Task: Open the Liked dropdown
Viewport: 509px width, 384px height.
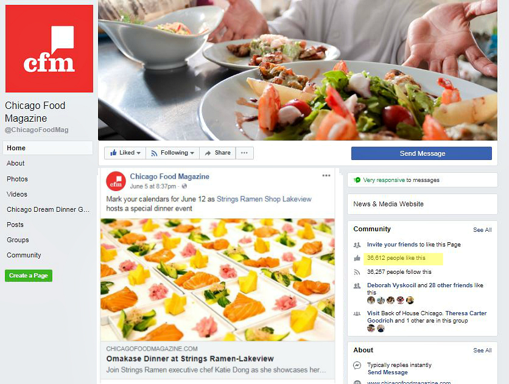Action: pyautogui.click(x=125, y=153)
